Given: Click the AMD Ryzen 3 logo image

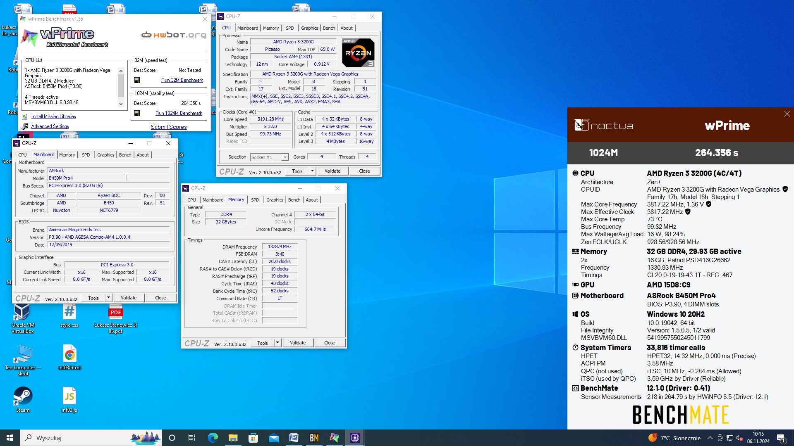Looking at the screenshot, I should click(358, 52).
